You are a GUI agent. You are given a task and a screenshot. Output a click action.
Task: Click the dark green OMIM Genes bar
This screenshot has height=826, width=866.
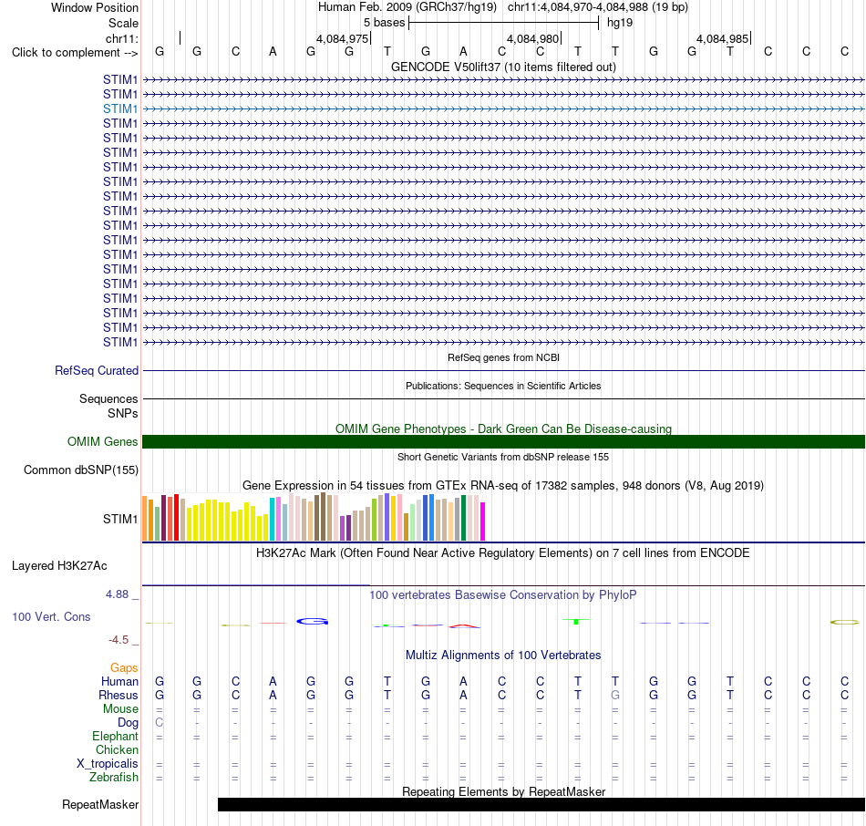click(503, 441)
